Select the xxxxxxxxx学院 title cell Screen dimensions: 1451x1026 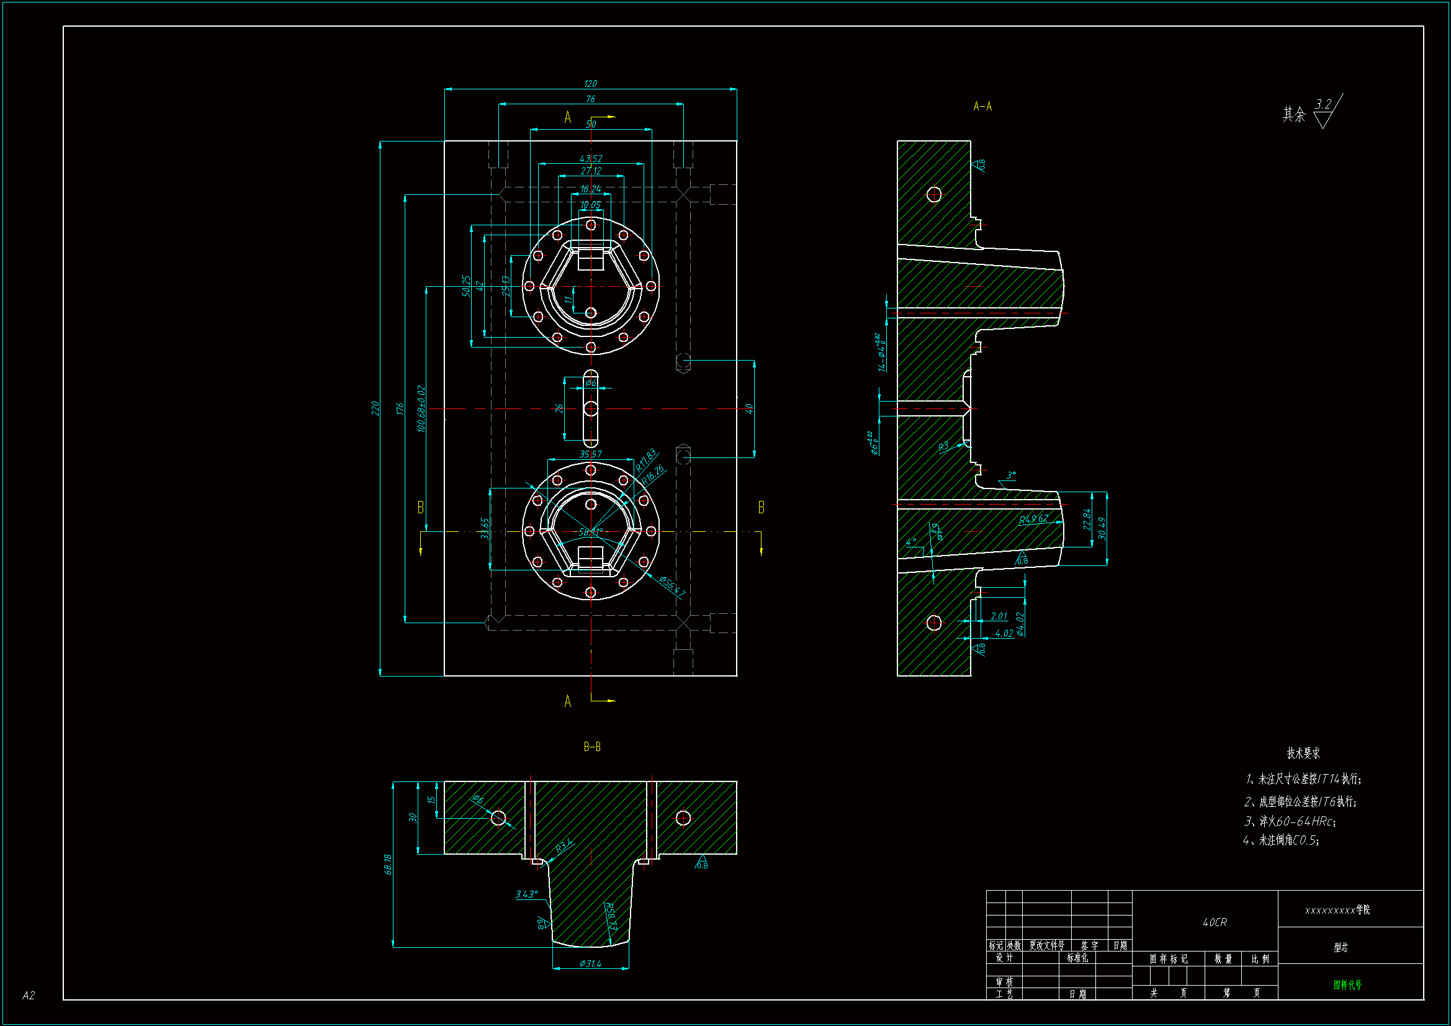coord(1337,911)
